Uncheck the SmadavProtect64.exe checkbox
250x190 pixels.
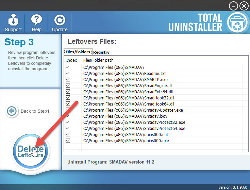click(x=68, y=128)
